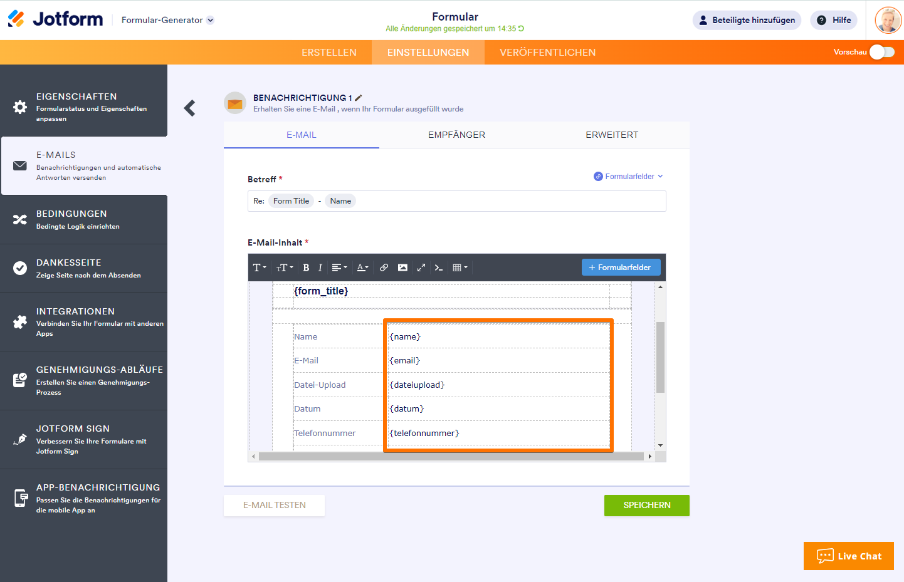Click the Form Title tag in subject
904x582 pixels.
[x=291, y=201]
